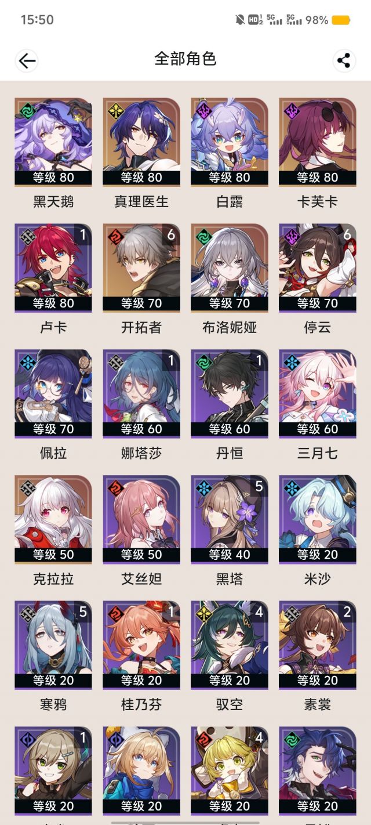Image resolution: width=371 pixels, height=825 pixels.
Task: Open the share icon
Action: point(344,60)
